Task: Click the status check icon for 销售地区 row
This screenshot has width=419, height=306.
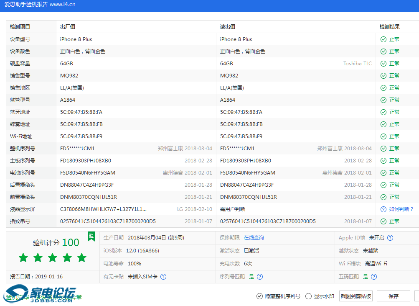Action: click(383, 88)
